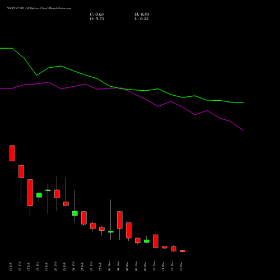
Task: Select the 13 Feb red candle
Action: point(12,153)
